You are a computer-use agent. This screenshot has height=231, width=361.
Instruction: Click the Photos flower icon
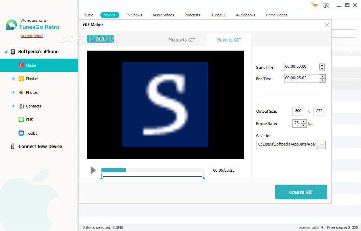[x=21, y=92]
